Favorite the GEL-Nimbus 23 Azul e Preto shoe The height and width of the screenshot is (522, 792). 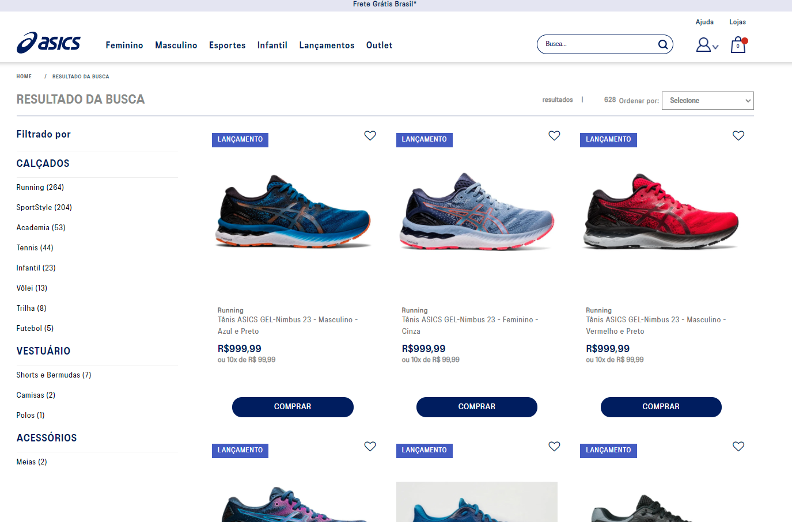370,135
